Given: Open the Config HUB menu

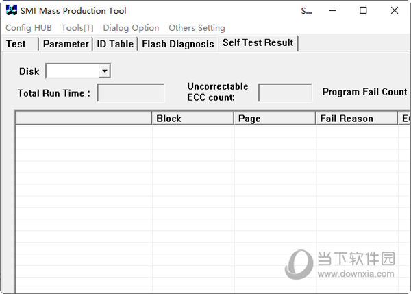Looking at the screenshot, I should (x=29, y=28).
